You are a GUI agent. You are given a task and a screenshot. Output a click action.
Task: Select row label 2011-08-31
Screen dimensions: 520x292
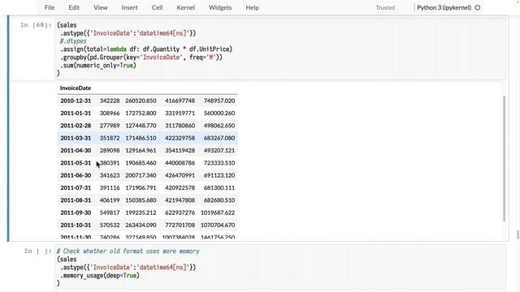point(76,200)
